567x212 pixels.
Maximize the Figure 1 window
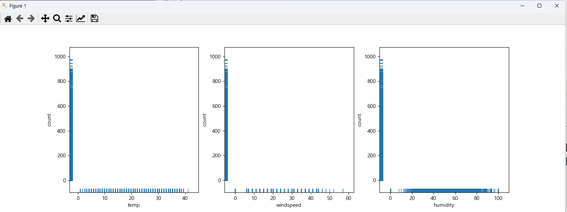click(539, 6)
